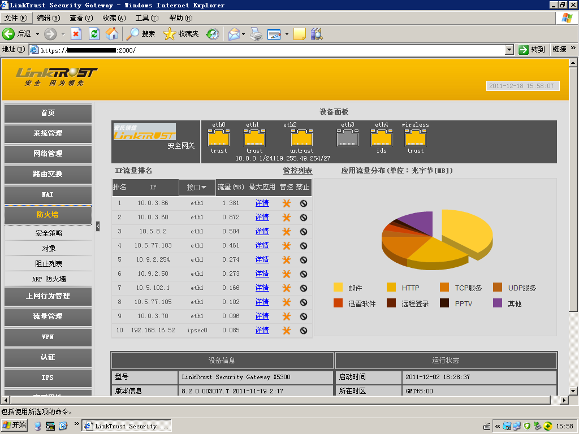Click the eth0 trust port icon
The image size is (579, 434).
click(x=219, y=138)
